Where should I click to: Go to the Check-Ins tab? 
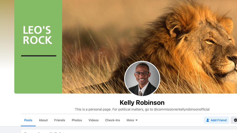tap(113, 120)
